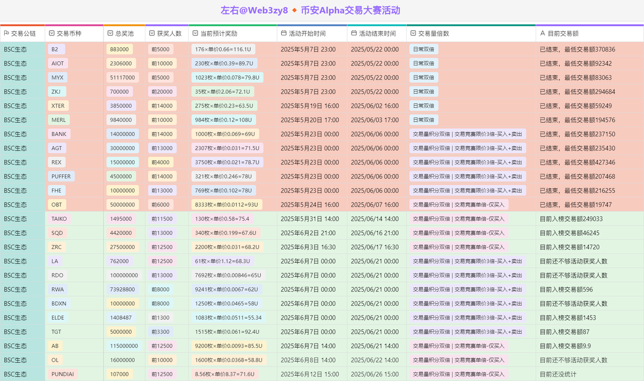
Task: Click end time 2025/06/03 17:00
Action: [x=375, y=120]
